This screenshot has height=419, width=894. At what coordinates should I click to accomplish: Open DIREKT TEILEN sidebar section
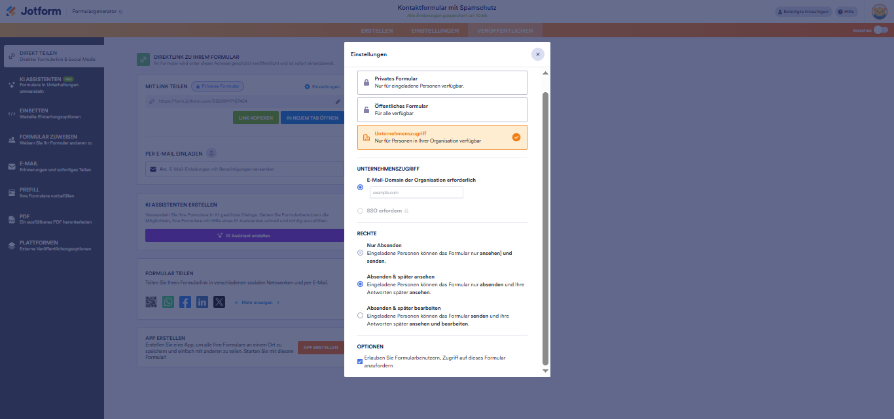click(52, 56)
